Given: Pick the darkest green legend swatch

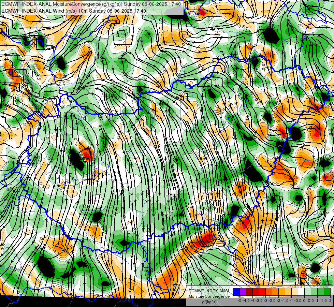Looking at the screenshot, I should pos(327,292).
